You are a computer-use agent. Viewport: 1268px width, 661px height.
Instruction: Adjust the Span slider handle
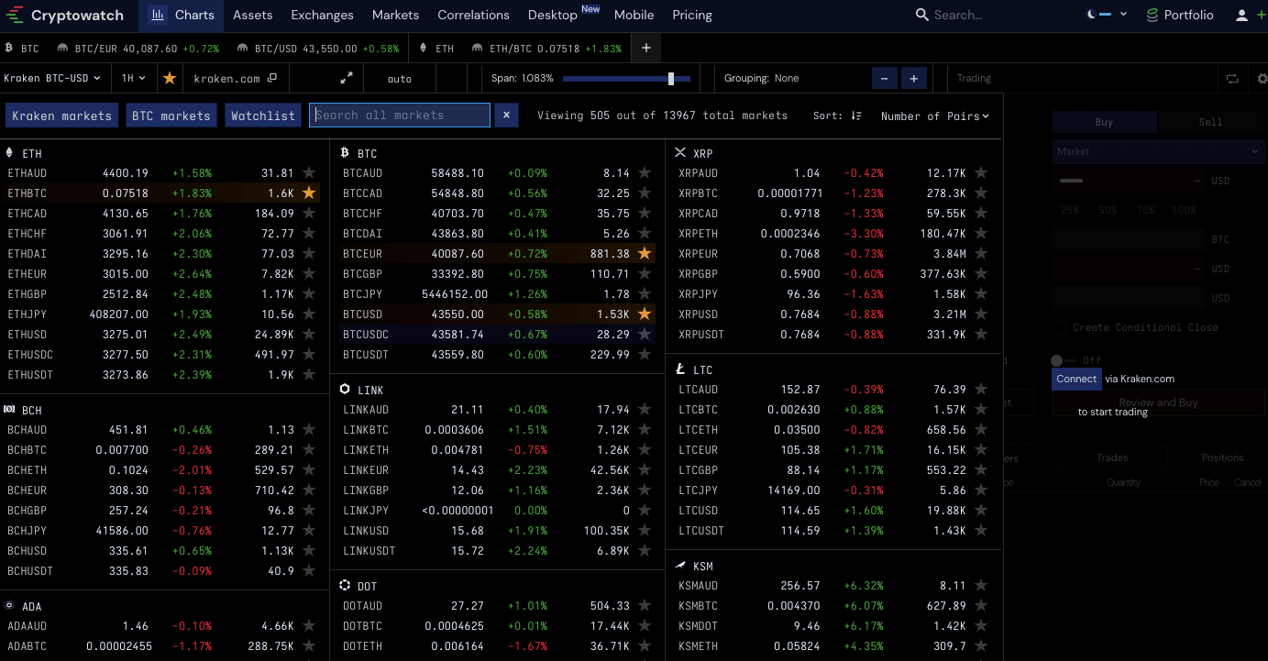(x=671, y=79)
